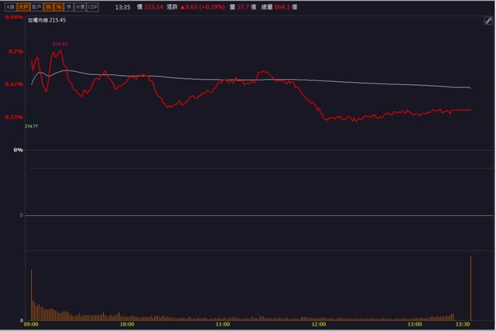Click the 214.77 low price label
The width and height of the screenshot is (496, 331).
31,126
